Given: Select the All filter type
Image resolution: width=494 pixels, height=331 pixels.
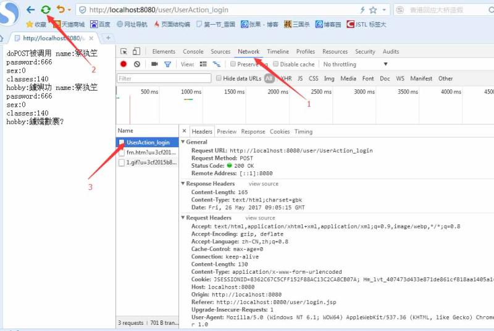Looking at the screenshot, I should [x=269, y=78].
